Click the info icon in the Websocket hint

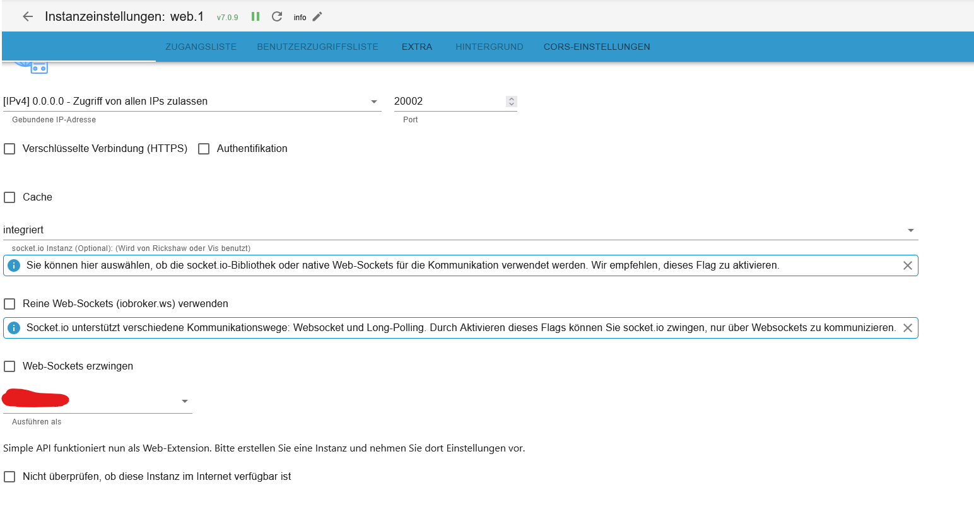tap(14, 328)
